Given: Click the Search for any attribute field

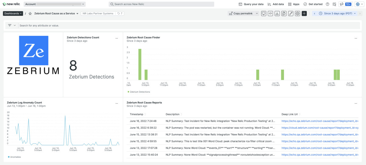Looking at the screenshot, I should 189,26.
